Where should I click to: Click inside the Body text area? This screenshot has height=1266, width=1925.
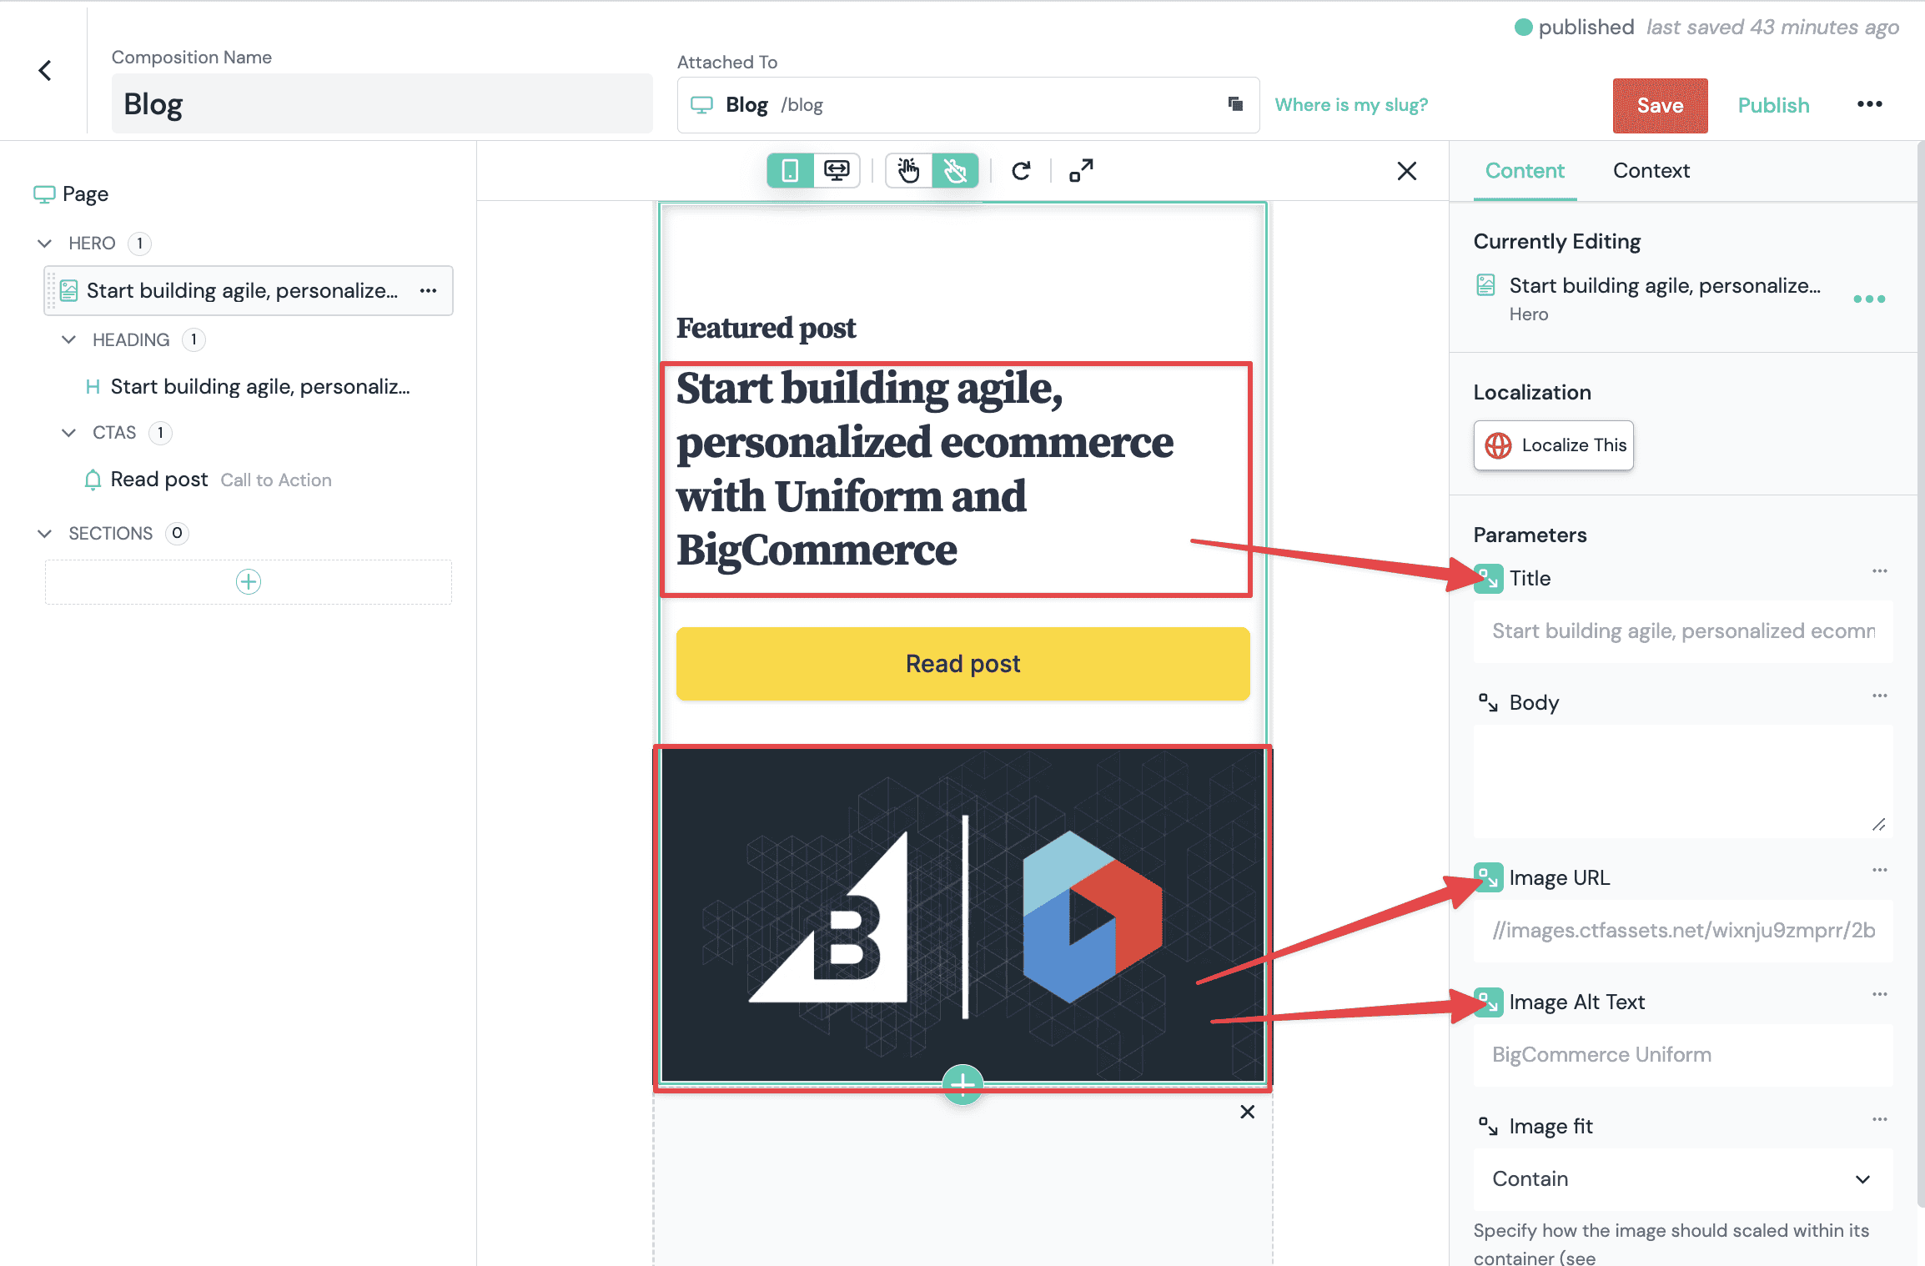click(x=1683, y=781)
